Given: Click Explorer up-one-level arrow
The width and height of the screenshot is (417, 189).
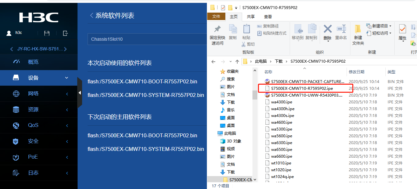Looking at the screenshot, I should [237, 61].
